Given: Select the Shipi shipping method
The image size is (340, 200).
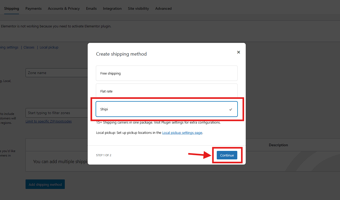Looking at the screenshot, I should (x=167, y=109).
